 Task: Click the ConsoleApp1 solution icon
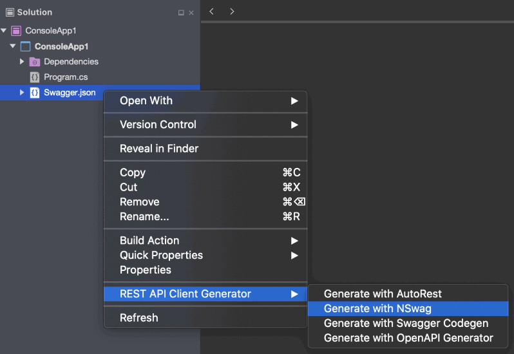point(16,31)
